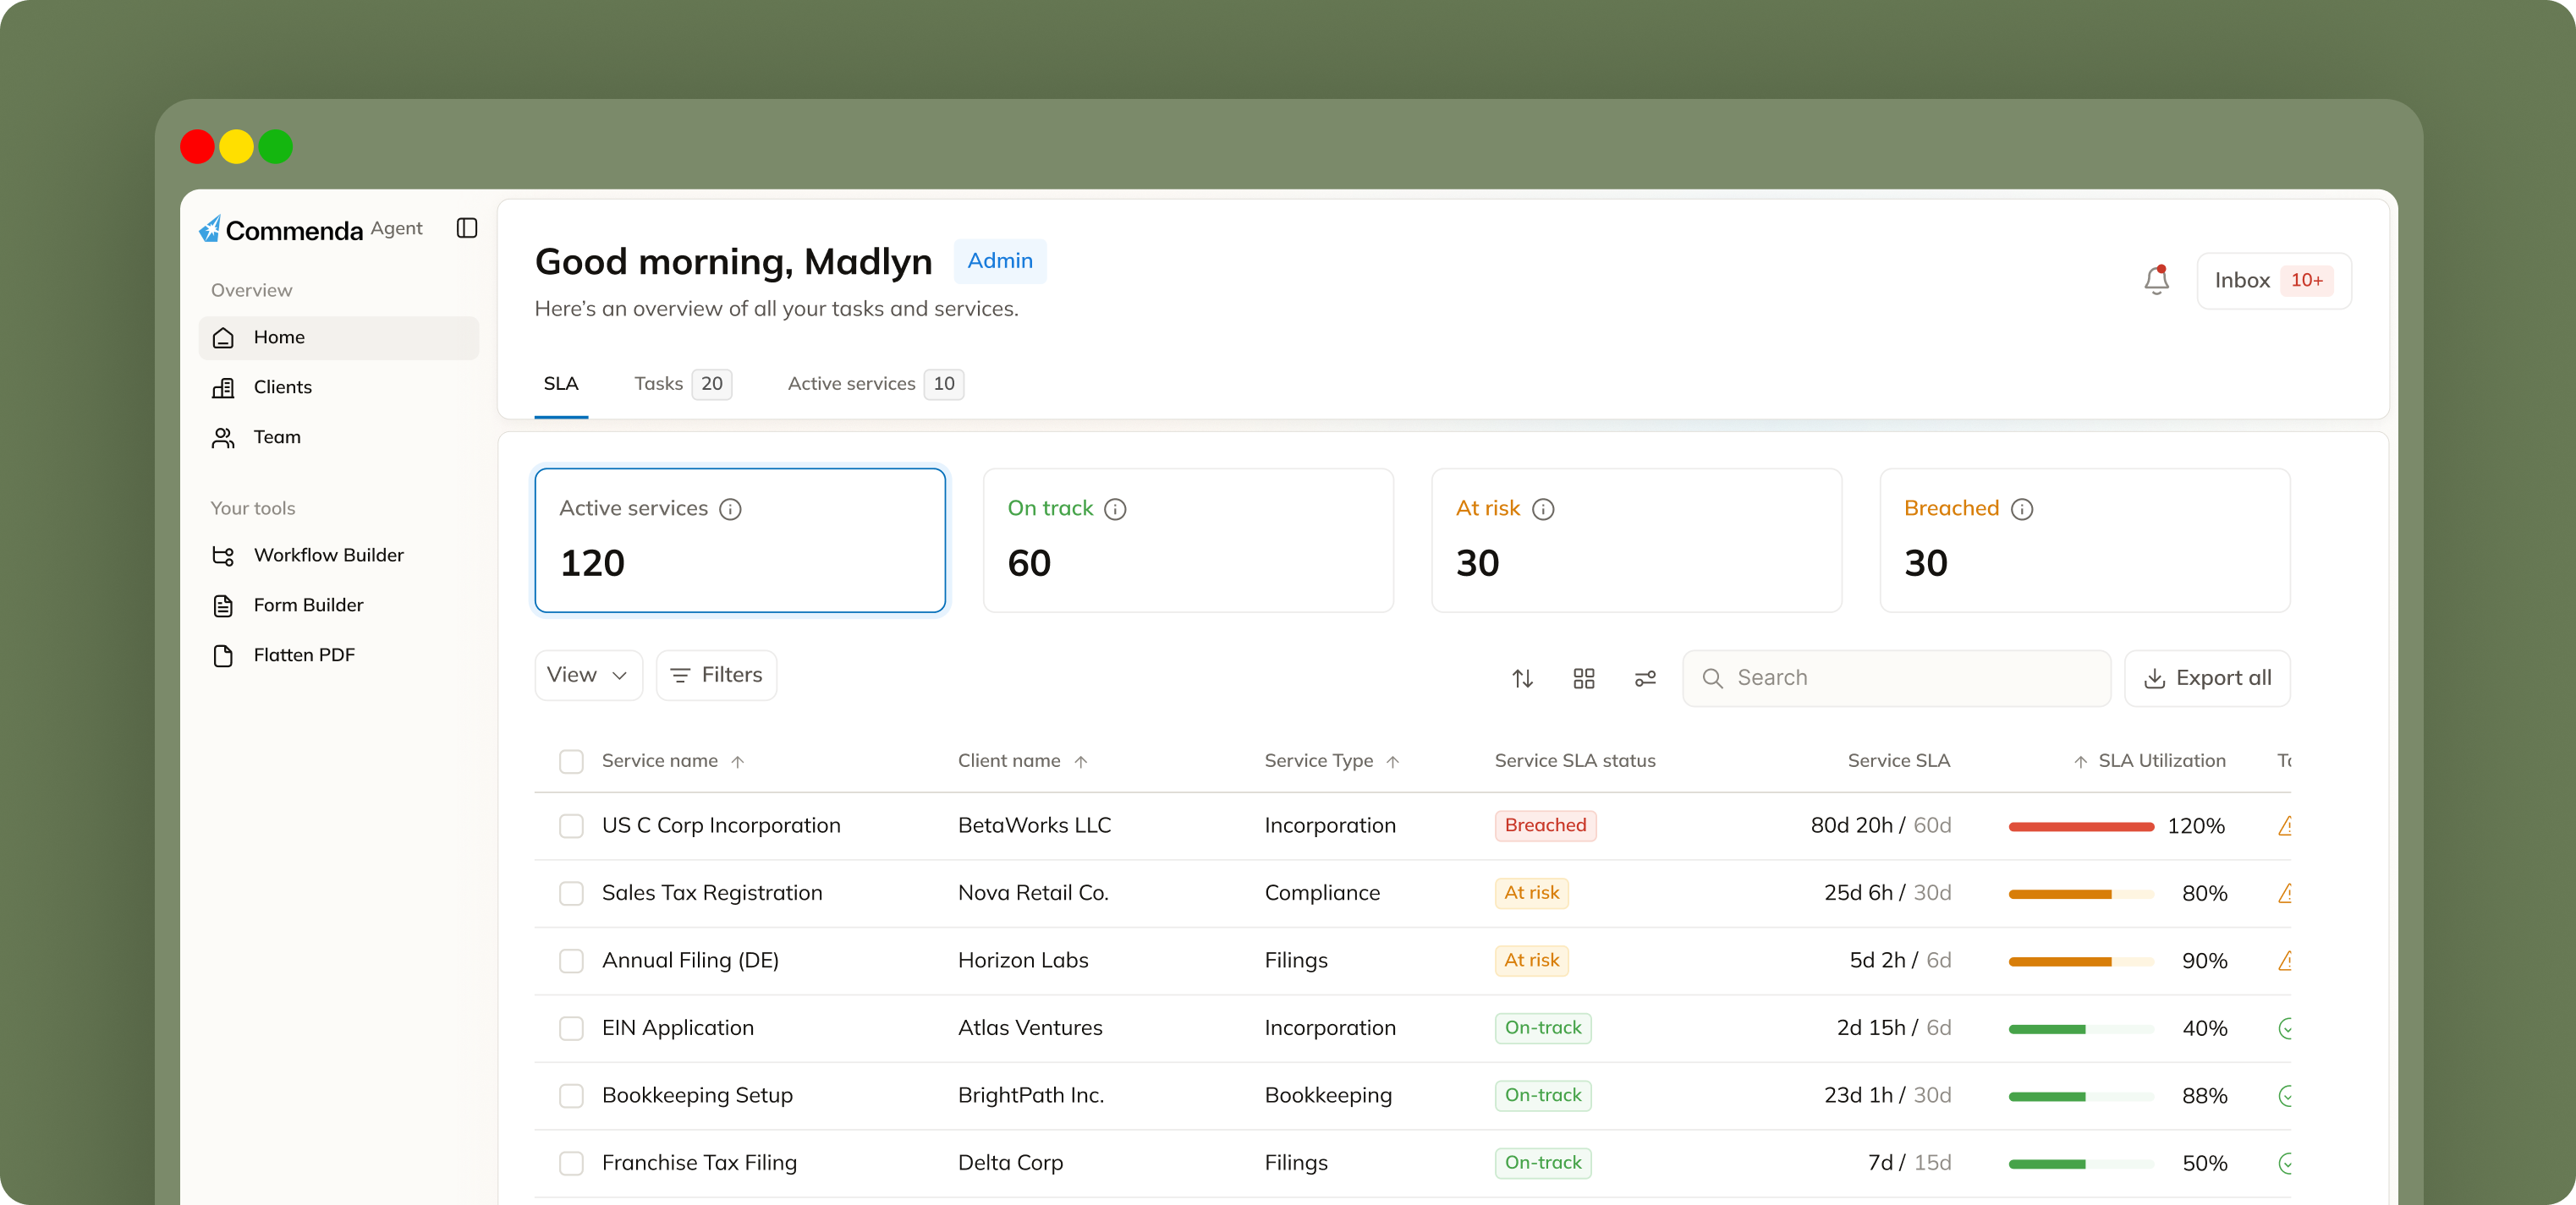Check the Sales Tax Registration row
The image size is (2576, 1205).
point(571,893)
